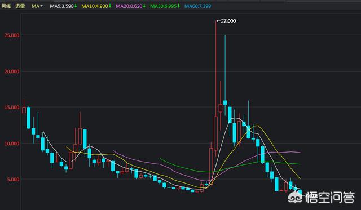Screen dimensions: 361x210
Task: Select the 月线 monthly period label
Action: point(6,6)
